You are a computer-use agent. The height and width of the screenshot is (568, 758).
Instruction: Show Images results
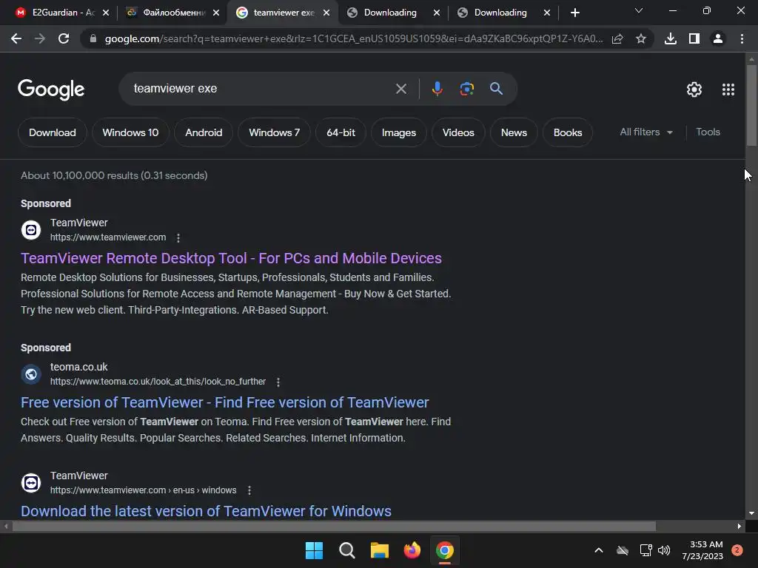399,132
